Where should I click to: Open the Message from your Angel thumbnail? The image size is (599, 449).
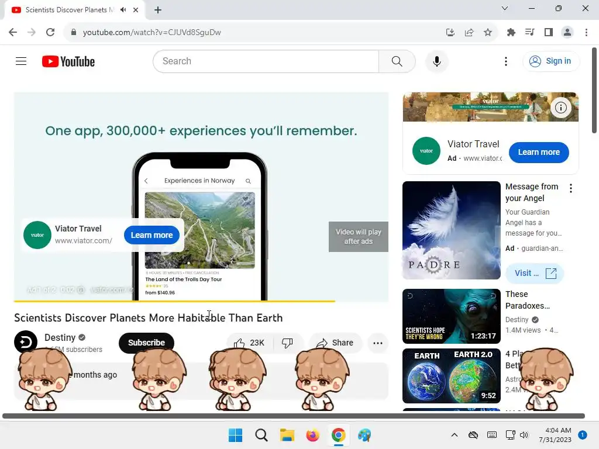click(x=451, y=230)
